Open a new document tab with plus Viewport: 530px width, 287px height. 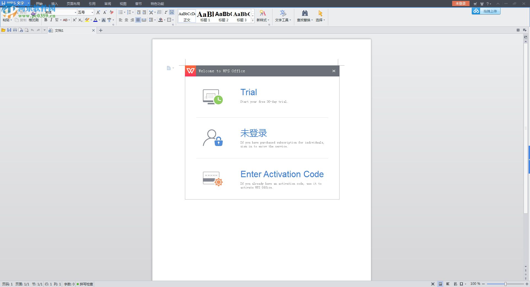click(101, 30)
